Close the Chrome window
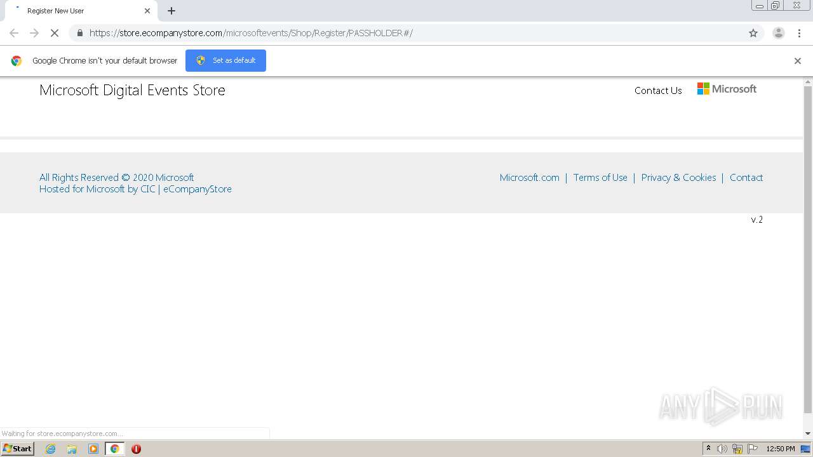Screen dimensions: 813x457 click(x=796, y=6)
